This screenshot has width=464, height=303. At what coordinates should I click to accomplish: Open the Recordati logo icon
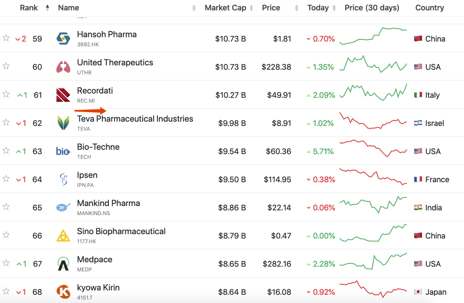tap(63, 95)
